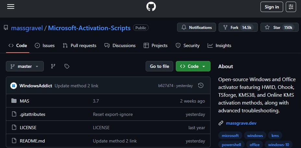Click the link chain icon beside massgrave.dev
This screenshot has width=301, height=148.
coord(221,123)
